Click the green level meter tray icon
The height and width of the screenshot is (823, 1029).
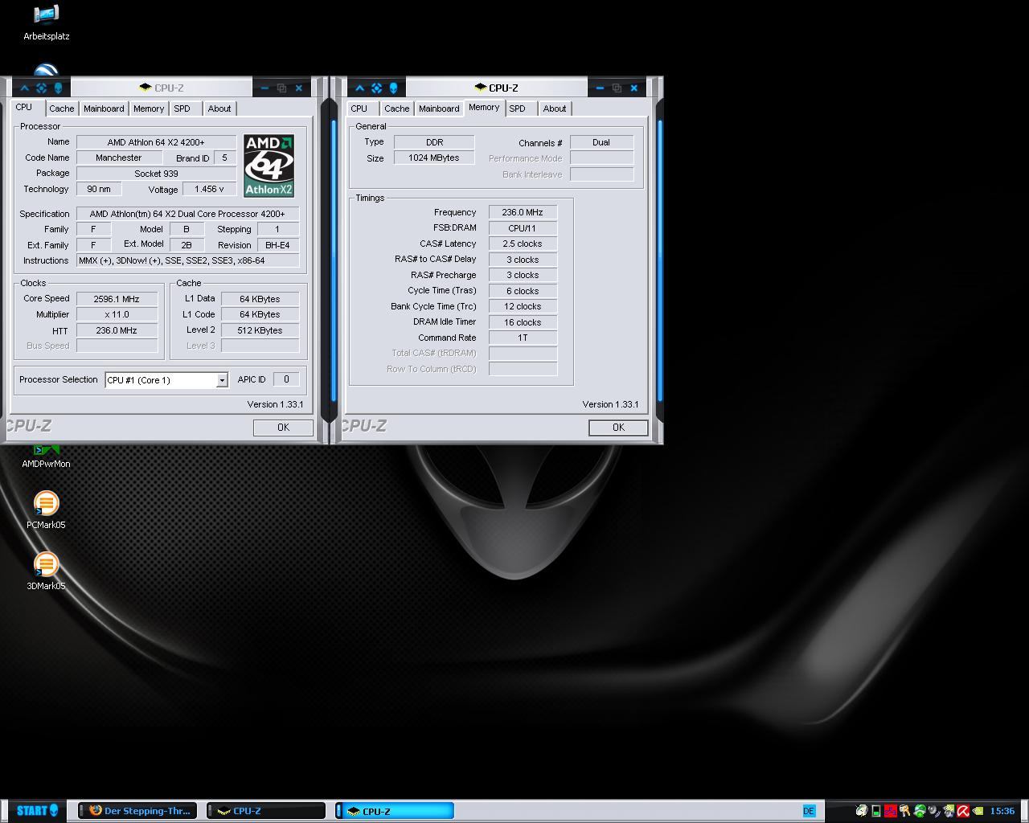point(876,811)
